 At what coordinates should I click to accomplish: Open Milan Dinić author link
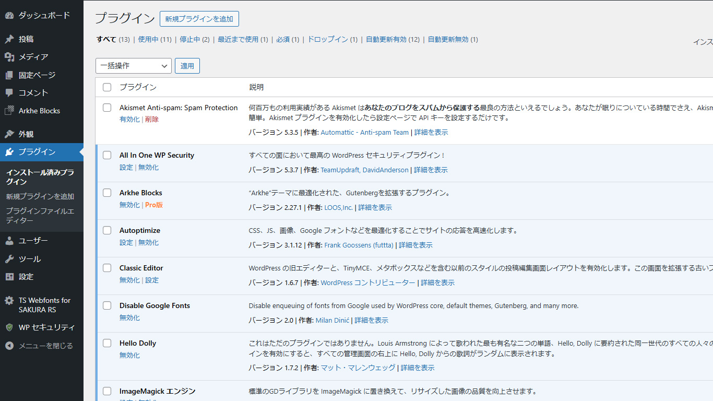[332, 320]
